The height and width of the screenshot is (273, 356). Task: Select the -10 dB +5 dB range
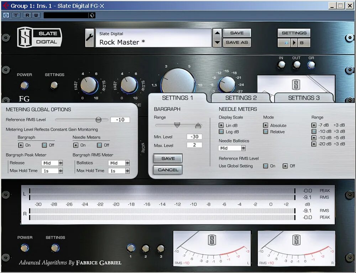click(314, 138)
